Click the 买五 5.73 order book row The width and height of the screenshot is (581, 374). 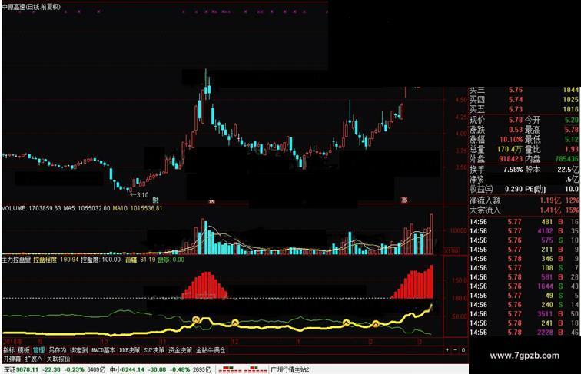524,109
